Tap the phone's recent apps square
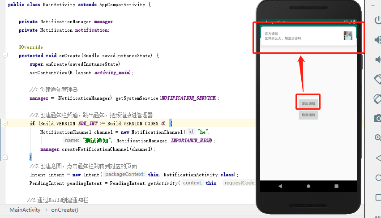Screen dimensions: 381x218 [336, 186]
